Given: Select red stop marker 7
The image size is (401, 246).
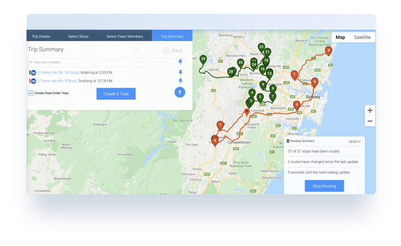Looking at the screenshot, I should (x=294, y=75).
